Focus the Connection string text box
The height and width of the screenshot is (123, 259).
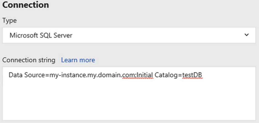point(129,94)
